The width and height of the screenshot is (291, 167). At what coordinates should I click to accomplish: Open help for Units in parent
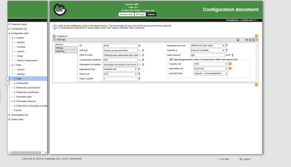click(x=139, y=79)
